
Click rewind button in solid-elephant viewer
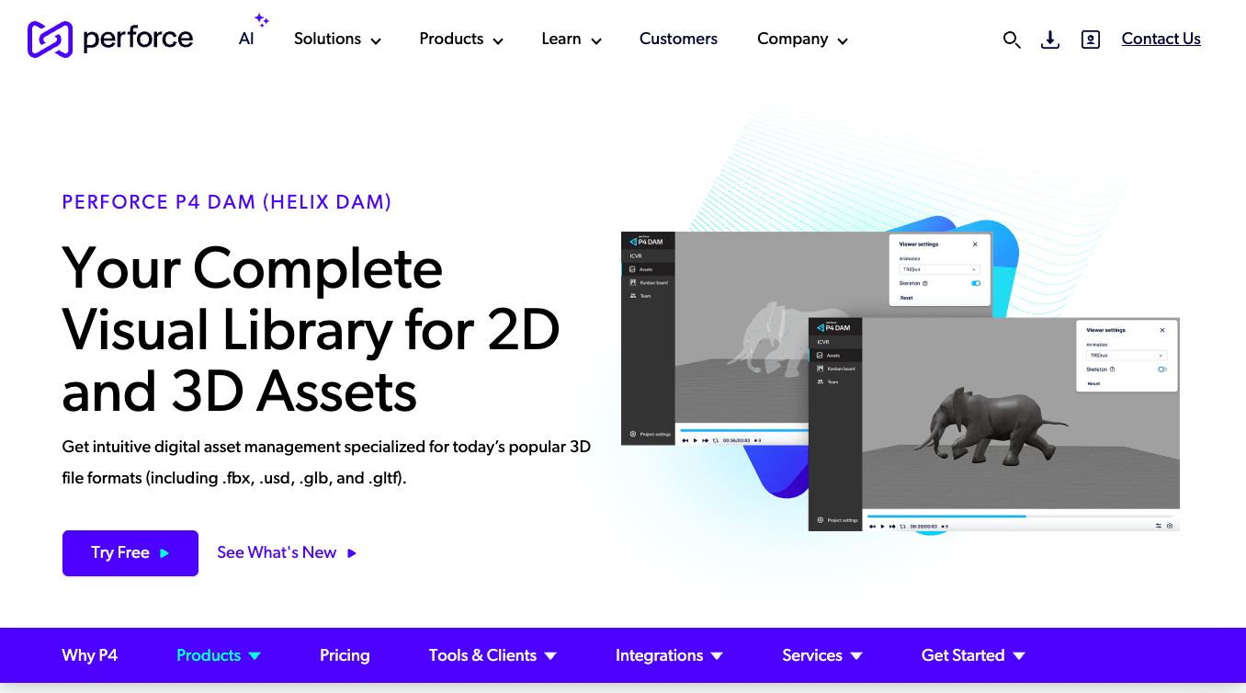872,527
